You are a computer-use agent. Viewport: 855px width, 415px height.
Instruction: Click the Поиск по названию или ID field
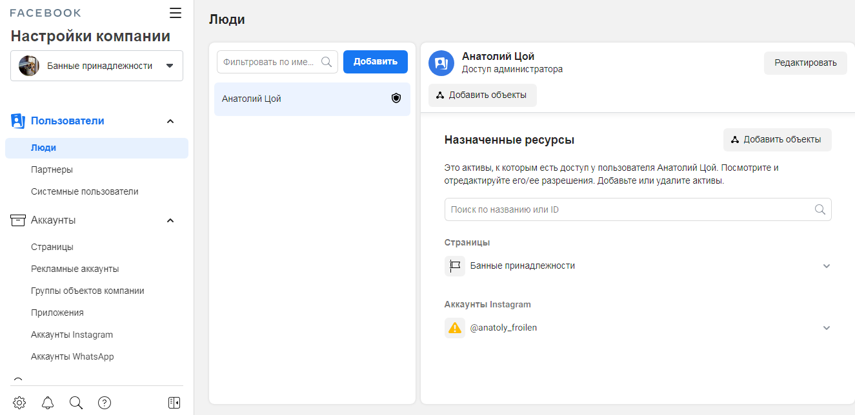coord(638,209)
